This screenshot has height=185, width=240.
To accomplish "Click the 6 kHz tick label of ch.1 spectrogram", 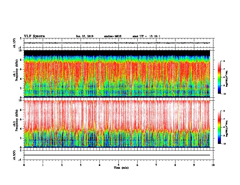I will tap(22, 69).
